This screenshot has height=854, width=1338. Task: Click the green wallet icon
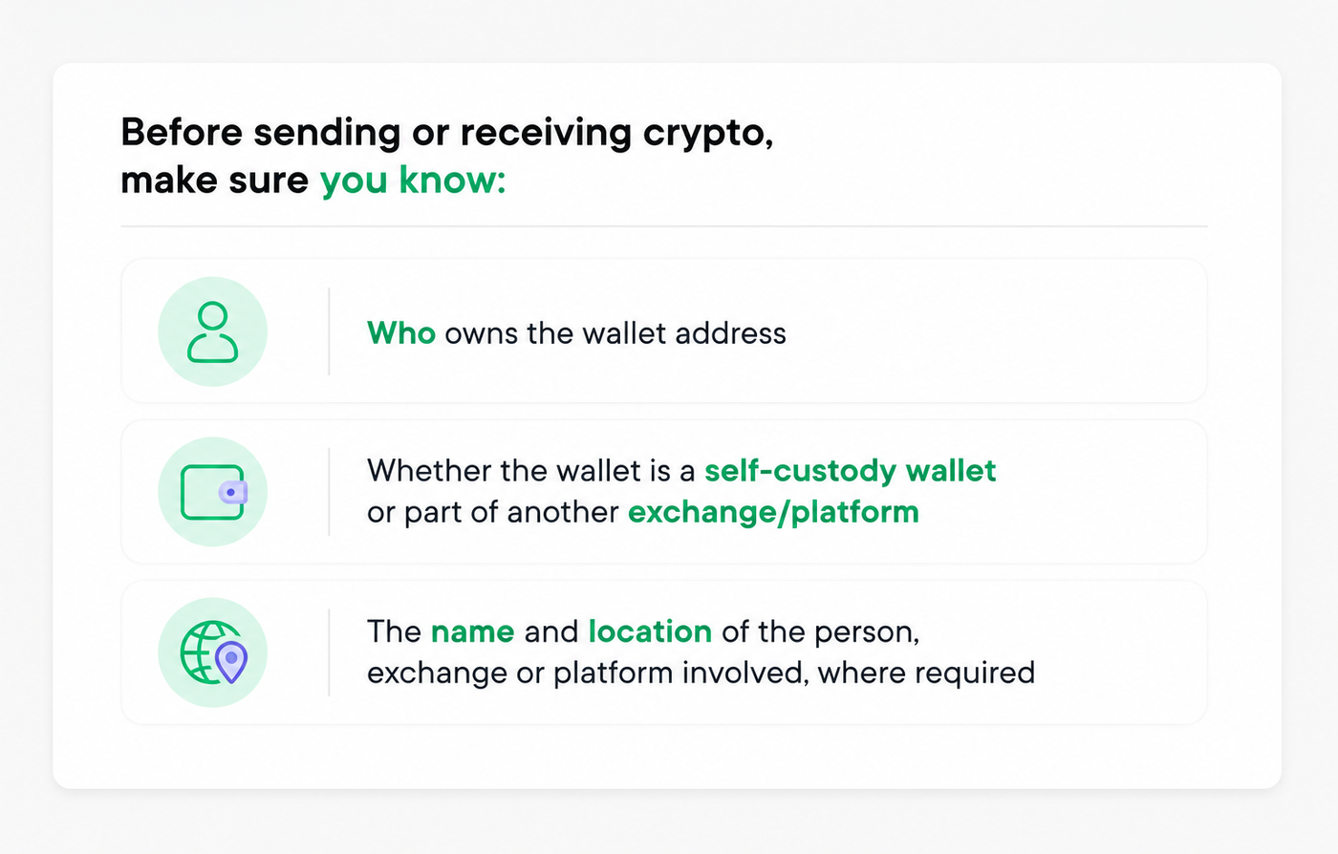[212, 492]
